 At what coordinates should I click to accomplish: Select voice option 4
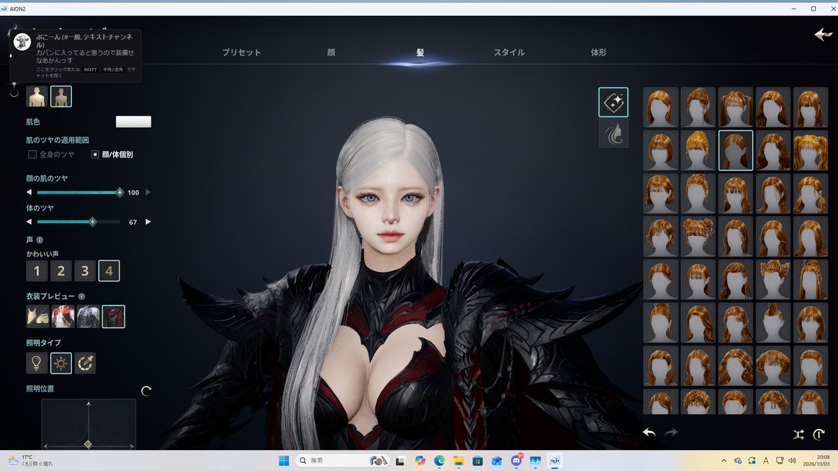pos(109,271)
